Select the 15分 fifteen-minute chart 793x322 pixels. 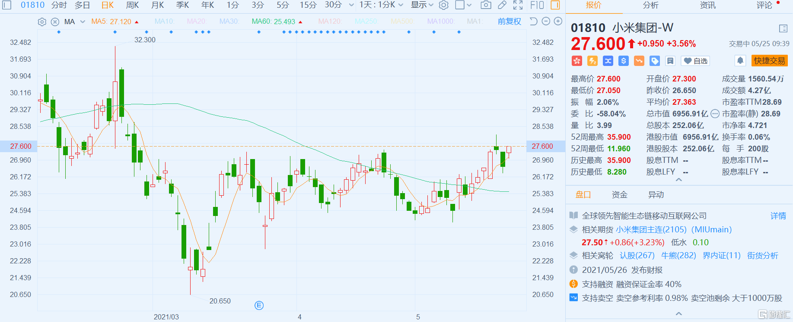click(x=308, y=5)
